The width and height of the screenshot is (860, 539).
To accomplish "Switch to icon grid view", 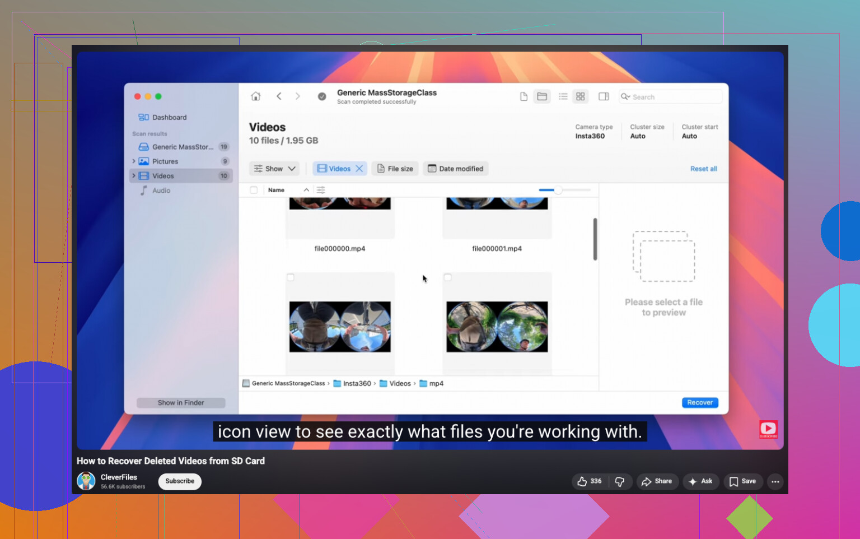I will [581, 97].
